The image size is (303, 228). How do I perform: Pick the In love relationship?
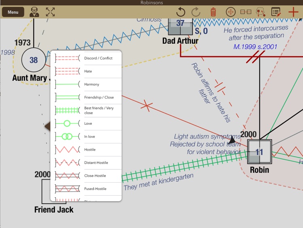coord(86,136)
